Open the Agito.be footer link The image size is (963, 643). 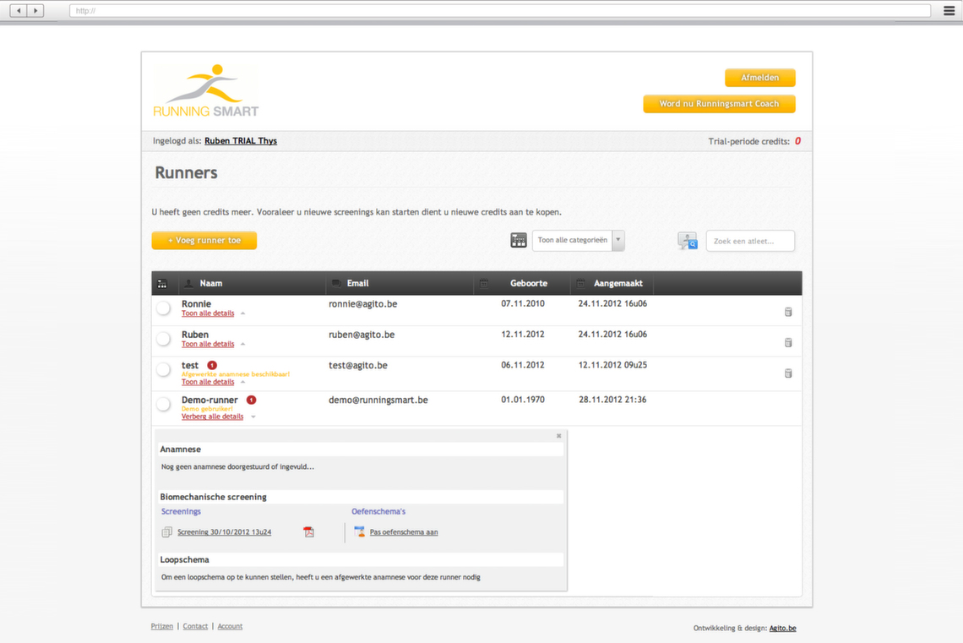tap(782, 629)
